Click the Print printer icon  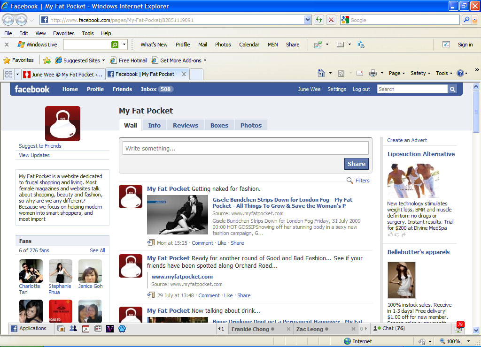(x=372, y=73)
